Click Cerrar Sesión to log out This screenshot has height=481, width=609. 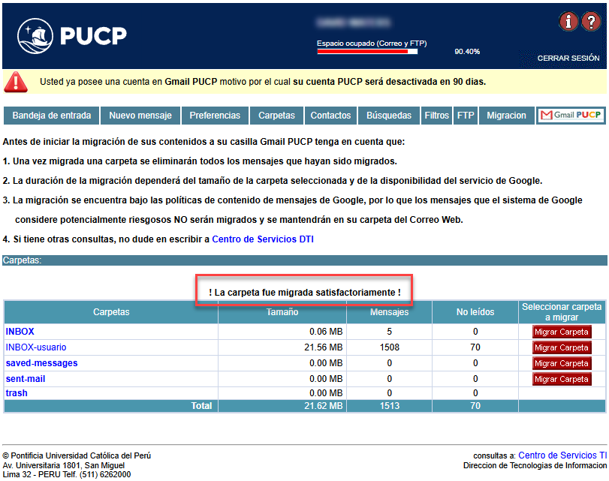point(568,58)
